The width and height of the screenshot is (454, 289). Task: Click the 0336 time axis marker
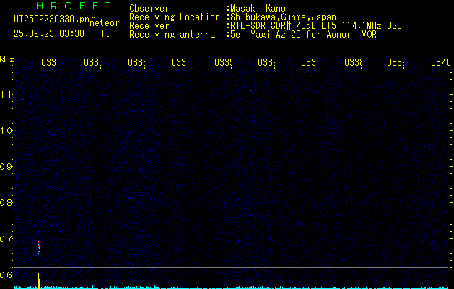pos(266,62)
